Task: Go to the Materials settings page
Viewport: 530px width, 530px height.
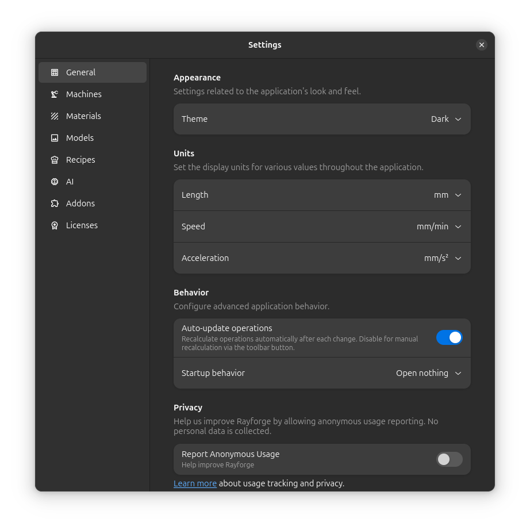Action: 83,116
